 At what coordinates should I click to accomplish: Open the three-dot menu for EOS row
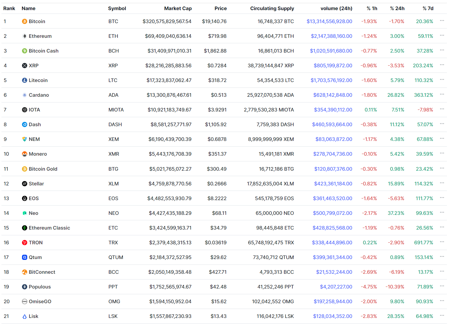442,198
